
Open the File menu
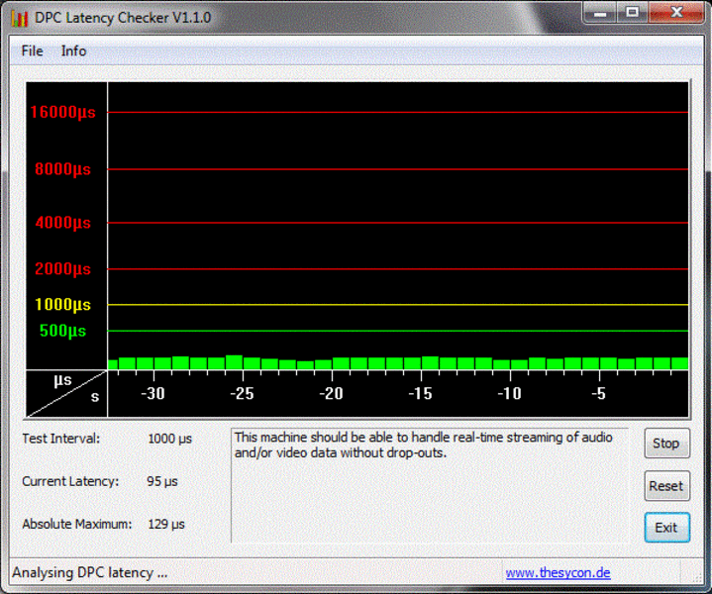[32, 50]
